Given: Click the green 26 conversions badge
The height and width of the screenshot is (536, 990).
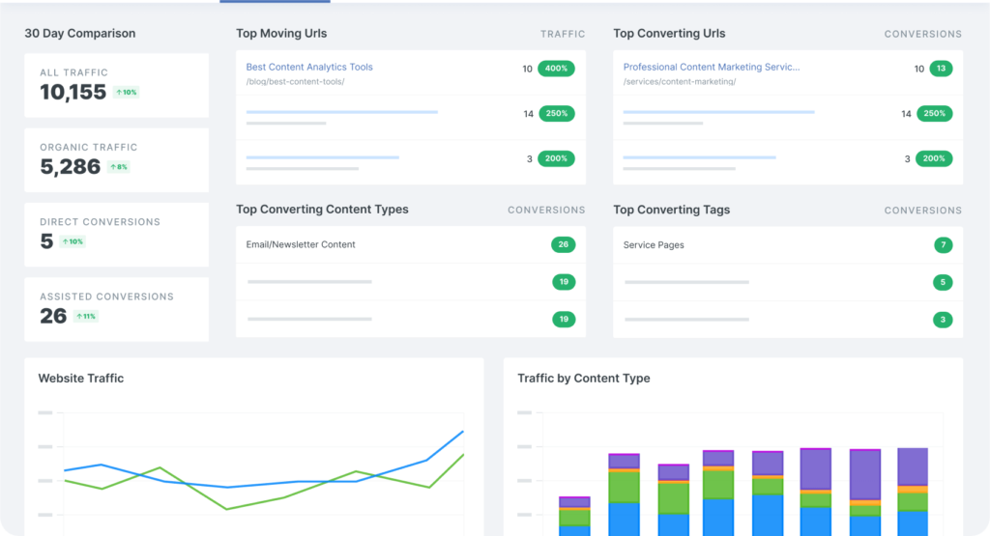Looking at the screenshot, I should pyautogui.click(x=563, y=245).
